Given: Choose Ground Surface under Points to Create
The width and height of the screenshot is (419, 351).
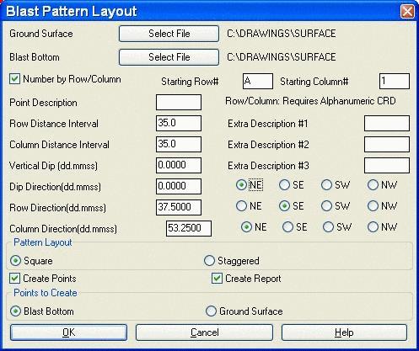Looking at the screenshot, I should pos(211,311).
